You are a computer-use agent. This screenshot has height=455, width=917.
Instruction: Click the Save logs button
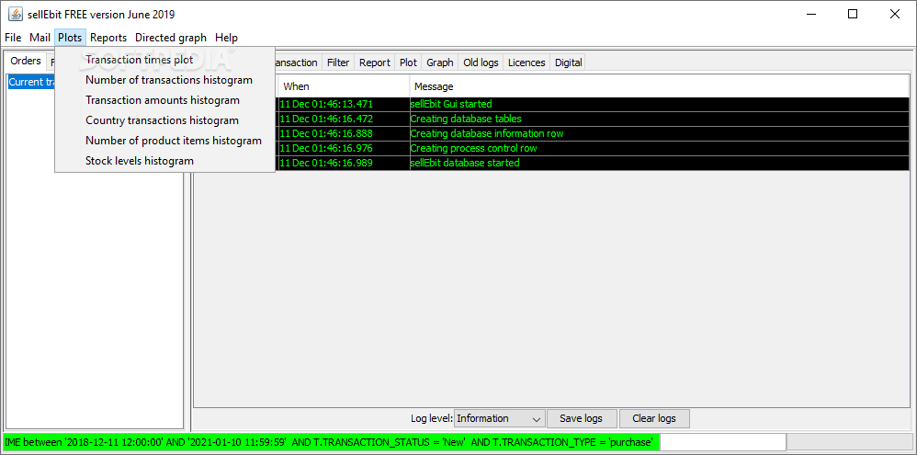point(581,418)
